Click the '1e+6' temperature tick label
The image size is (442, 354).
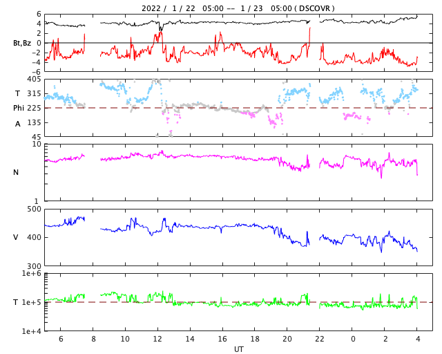click(x=32, y=273)
